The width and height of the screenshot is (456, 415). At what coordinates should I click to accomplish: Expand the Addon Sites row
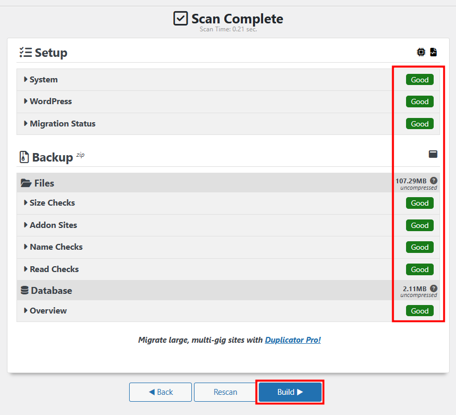[229, 225]
